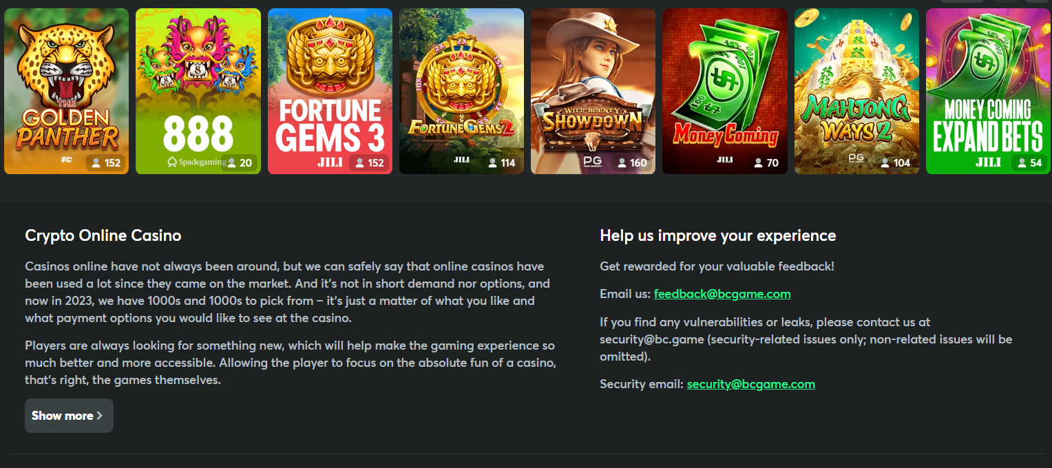The image size is (1052, 468).
Task: Click the Spadegaming logo on 888 tile
Action: tap(196, 162)
